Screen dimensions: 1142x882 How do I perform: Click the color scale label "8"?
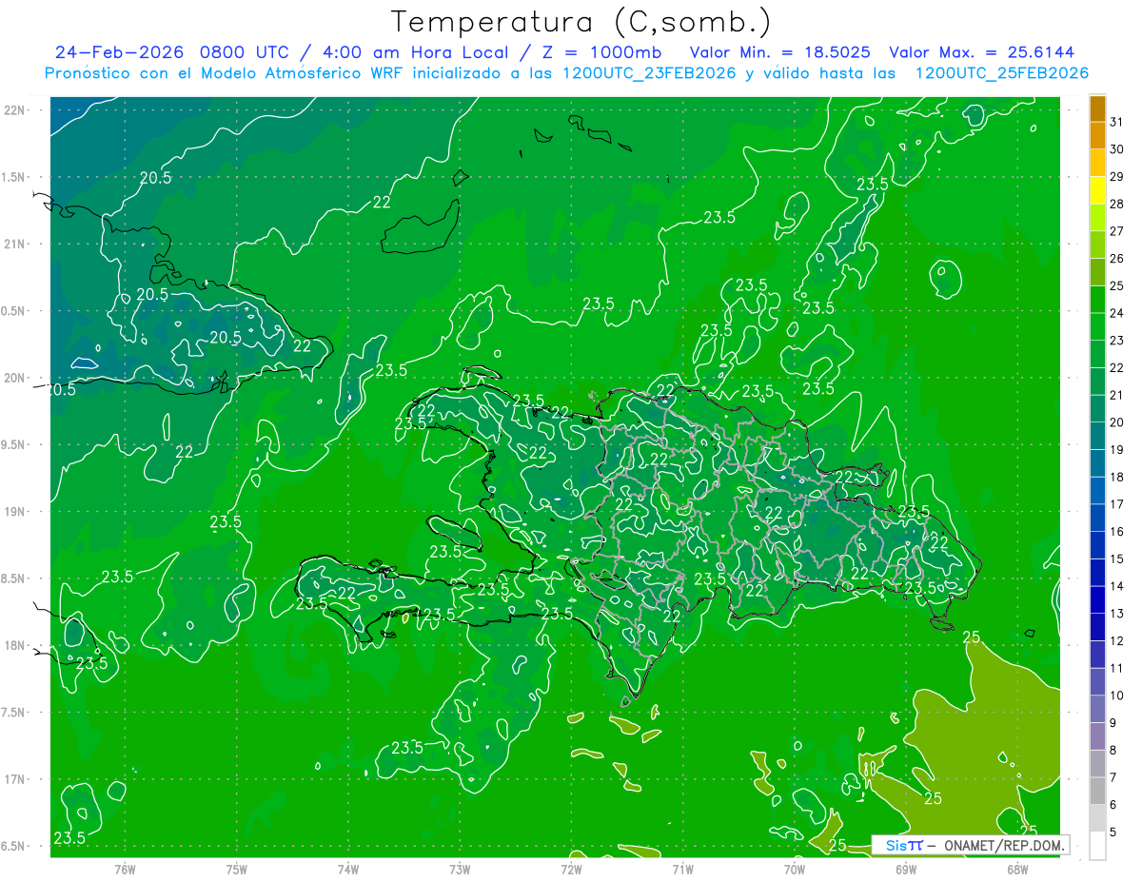click(x=1113, y=751)
